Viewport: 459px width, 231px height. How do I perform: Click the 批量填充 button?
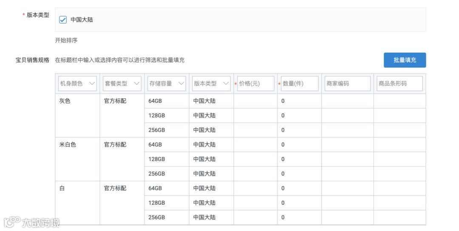(405, 60)
